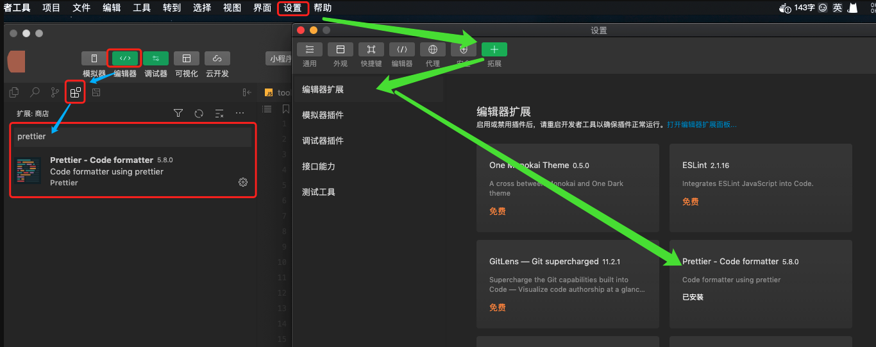This screenshot has width=876, height=347.
Task: Refresh the extensions store list
Action: 199,113
